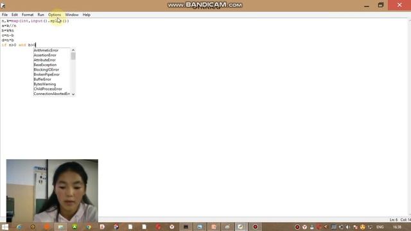Click autocomplete list scroll-down arrow
The image size is (411, 231).
[x=73, y=94]
